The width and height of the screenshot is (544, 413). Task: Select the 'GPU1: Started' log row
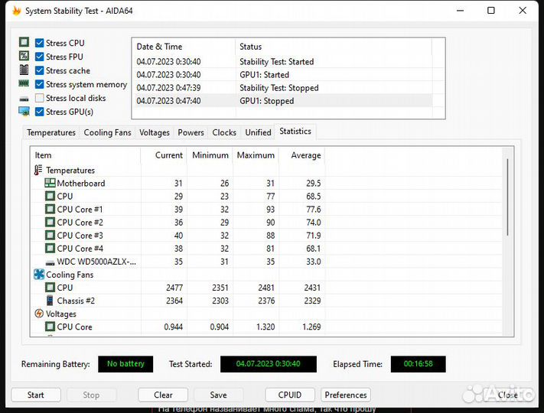282,75
